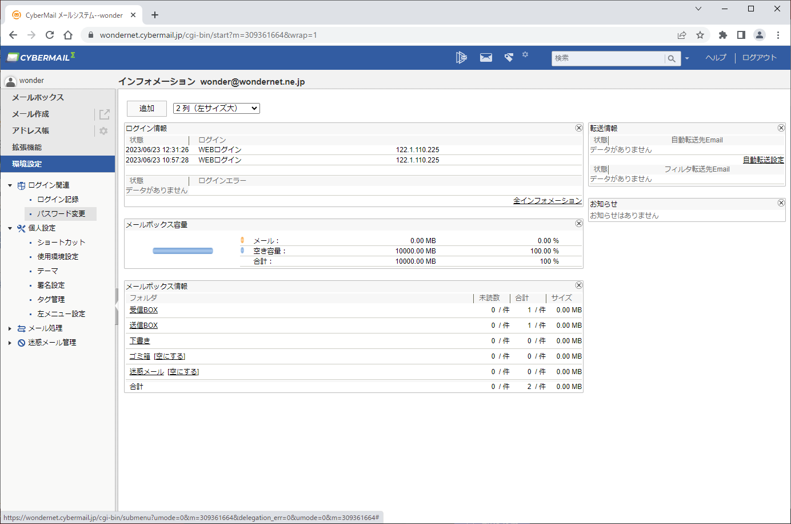Close the ログイン情報 panel
Screen dimensions: 791x524
coord(579,128)
